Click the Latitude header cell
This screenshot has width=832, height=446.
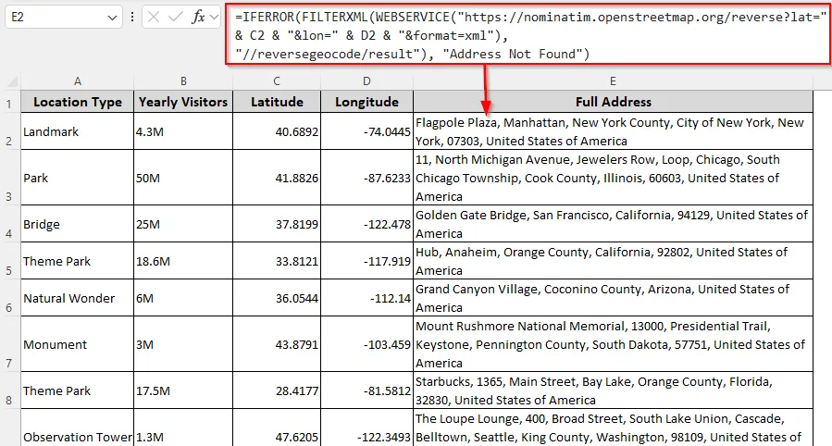click(277, 102)
